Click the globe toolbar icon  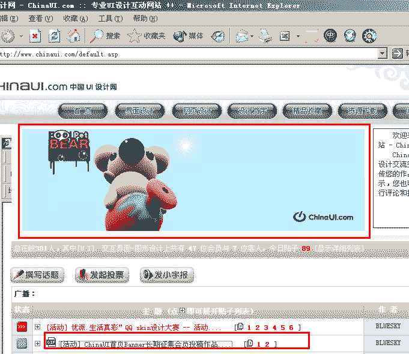pos(350,36)
